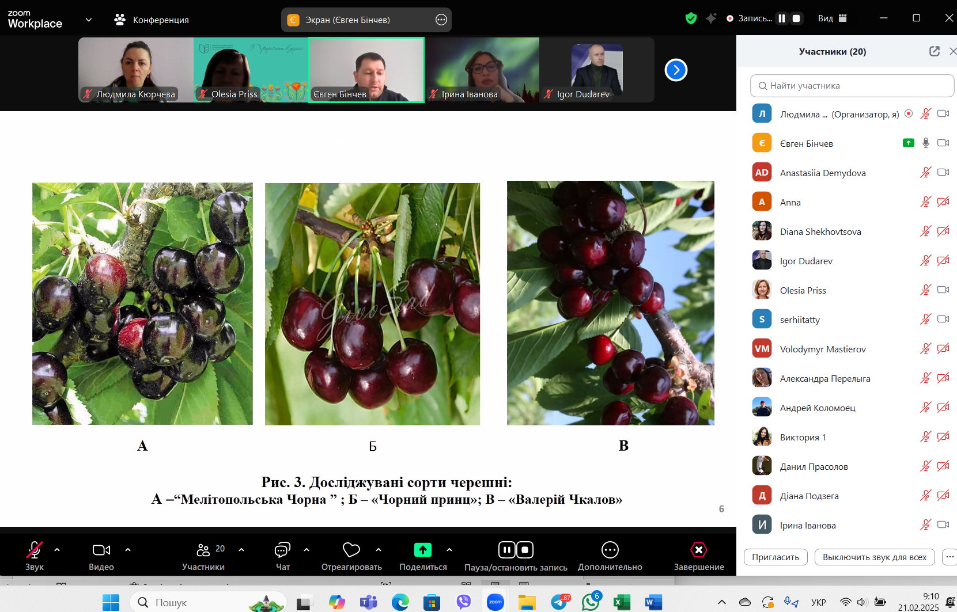This screenshot has width=957, height=612.
Task: Open the More options ellipsis in toolbar
Action: [610, 550]
